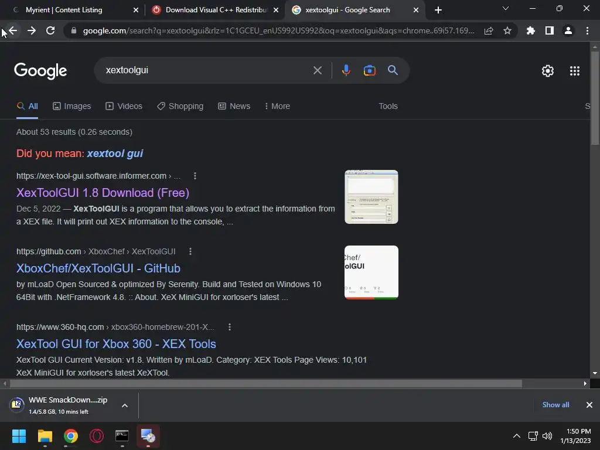Reload the Google search page

(x=50, y=30)
